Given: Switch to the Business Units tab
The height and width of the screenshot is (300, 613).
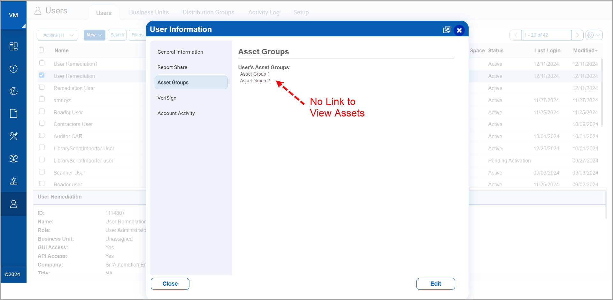Looking at the screenshot, I should 149,12.
